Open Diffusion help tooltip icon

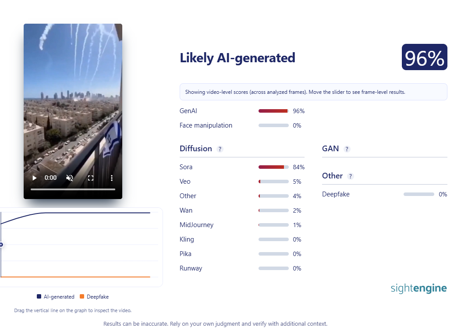coord(220,149)
